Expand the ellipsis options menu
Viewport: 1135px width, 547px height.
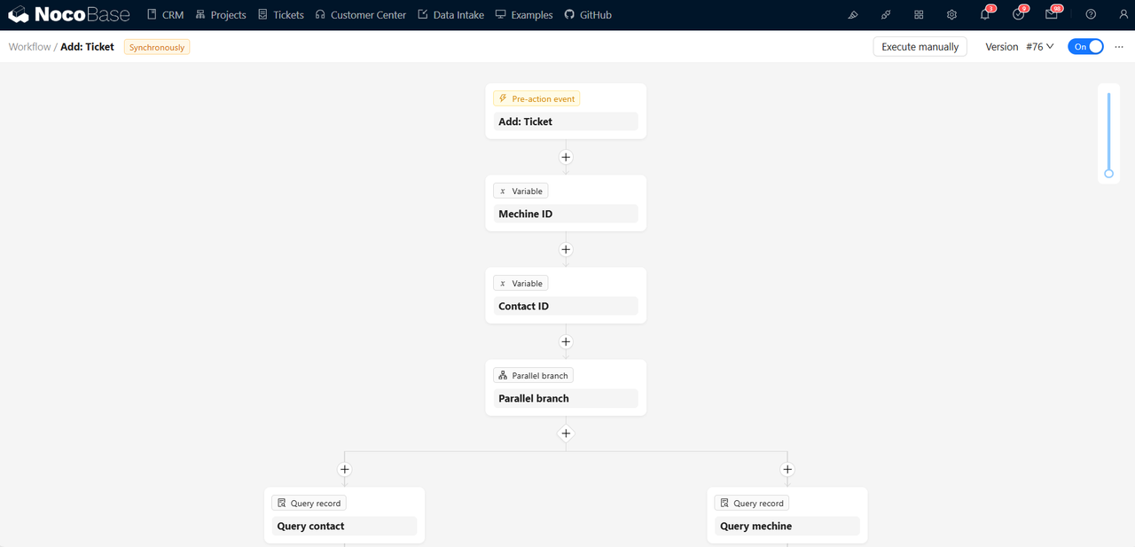[1119, 47]
